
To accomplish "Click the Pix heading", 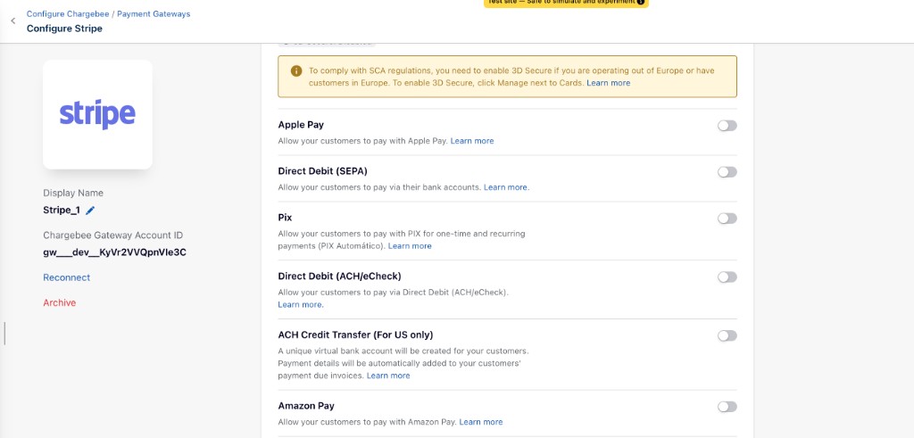I will (285, 218).
